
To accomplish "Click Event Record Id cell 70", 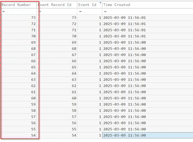I will coord(57,36).
